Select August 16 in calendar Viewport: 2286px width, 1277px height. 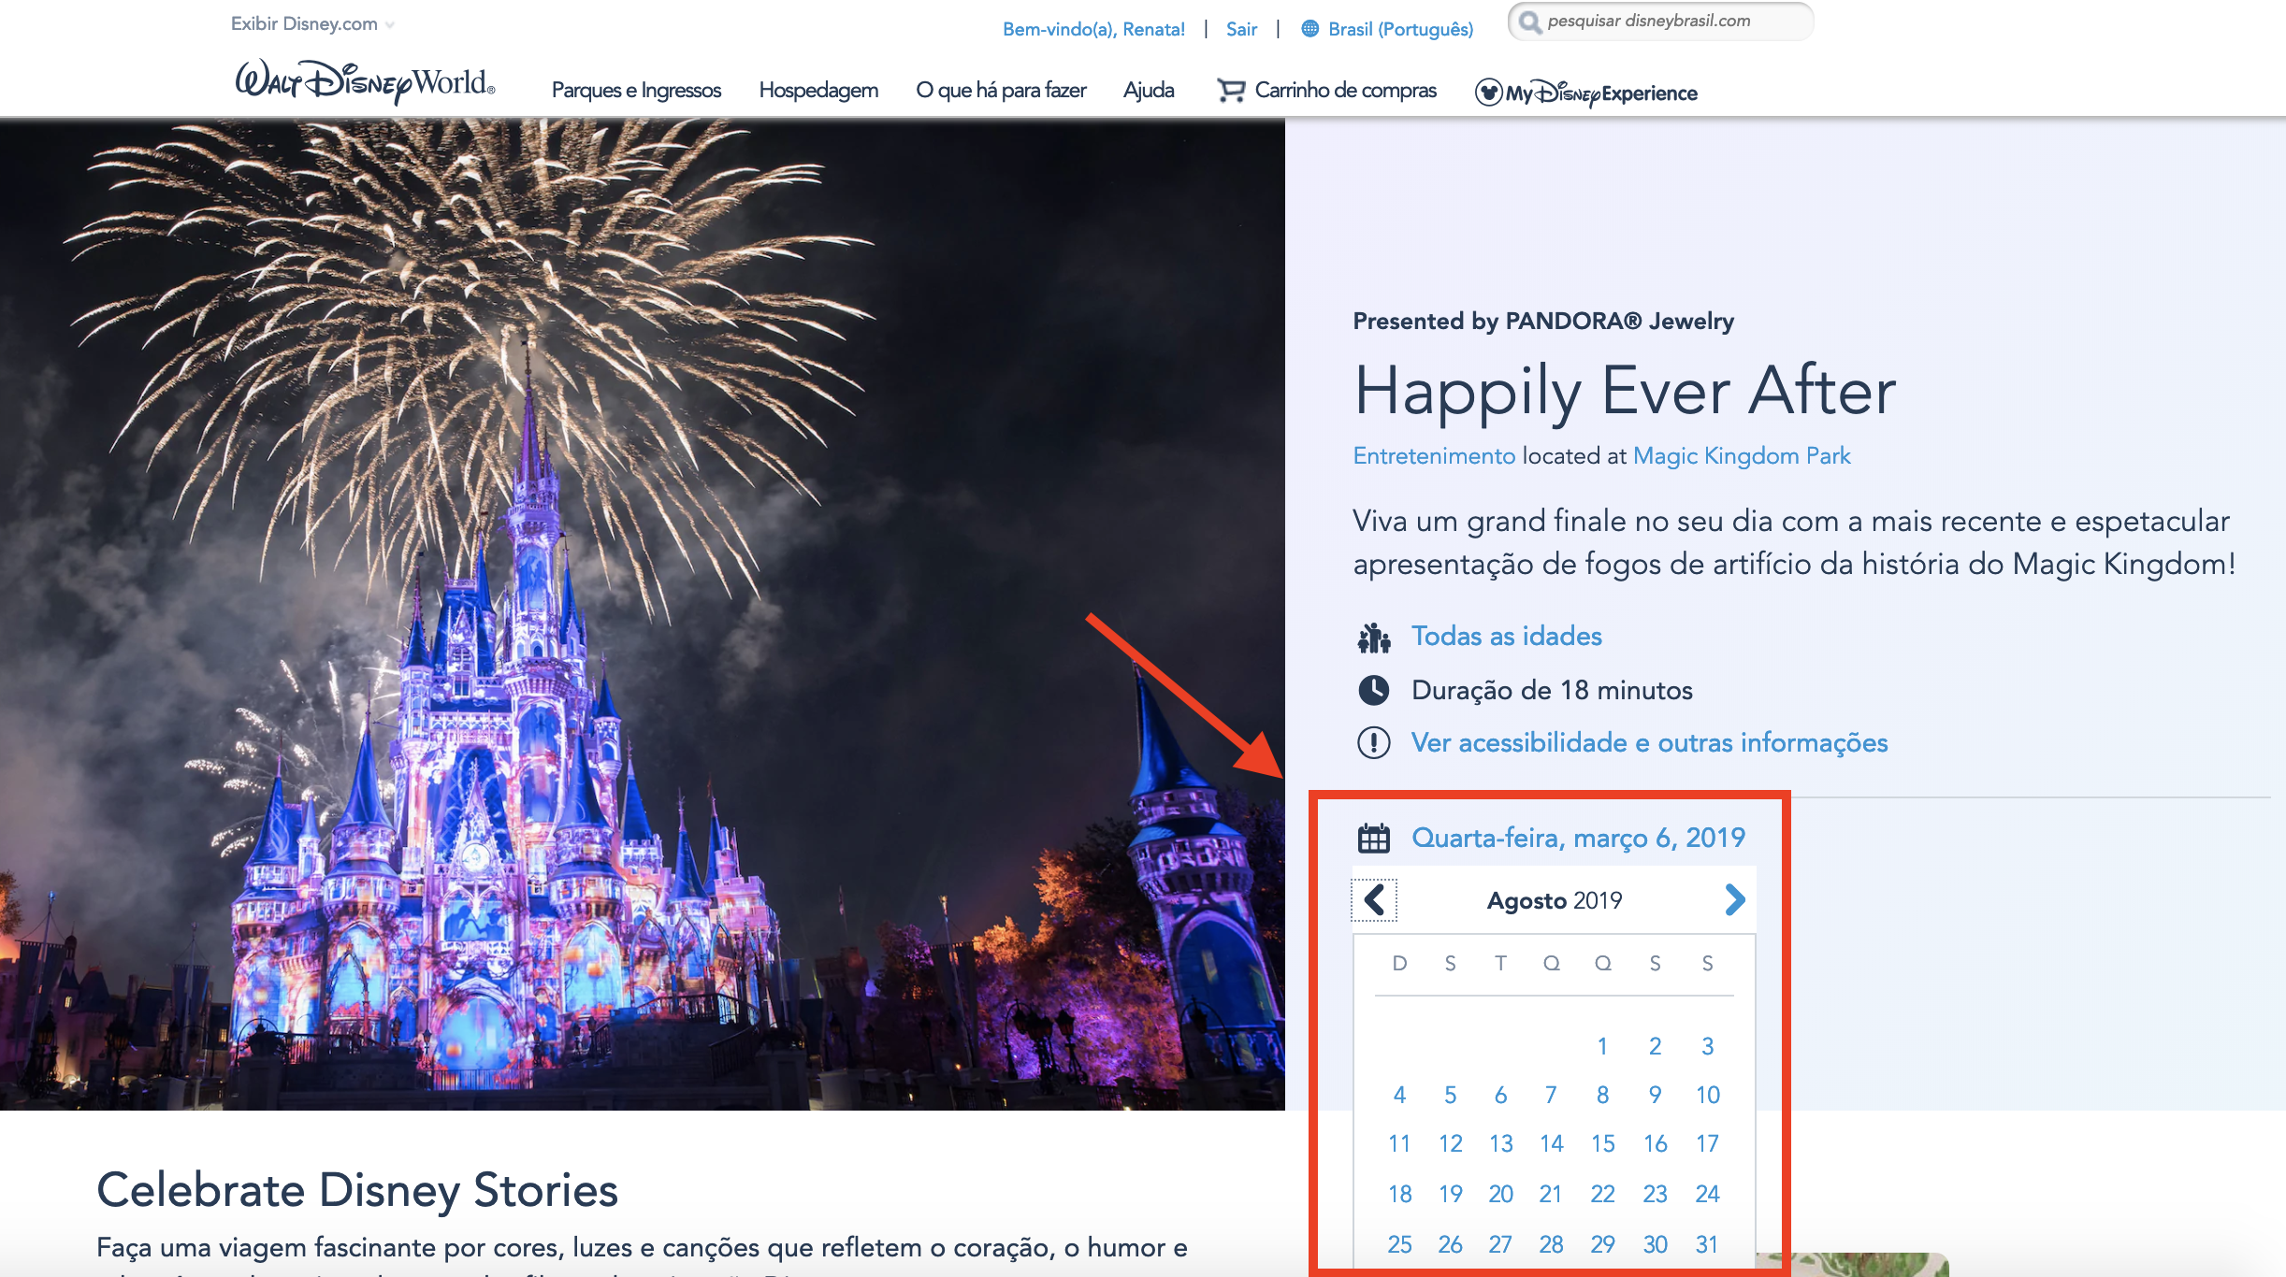[x=1655, y=1143]
